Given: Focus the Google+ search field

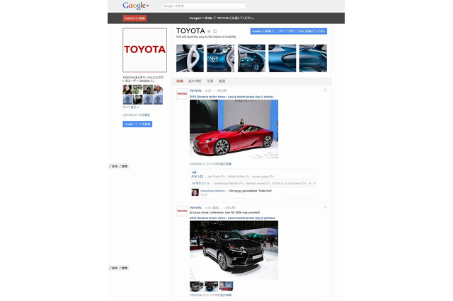Looking at the screenshot, I should (204, 6).
